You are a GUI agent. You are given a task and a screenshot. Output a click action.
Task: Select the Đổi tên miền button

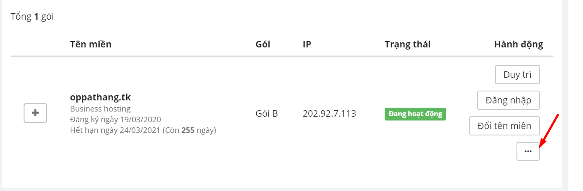tap(504, 126)
